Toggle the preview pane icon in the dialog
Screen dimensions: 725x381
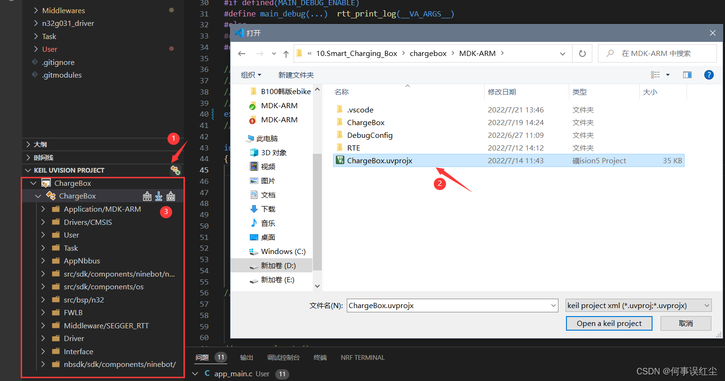[x=687, y=74]
